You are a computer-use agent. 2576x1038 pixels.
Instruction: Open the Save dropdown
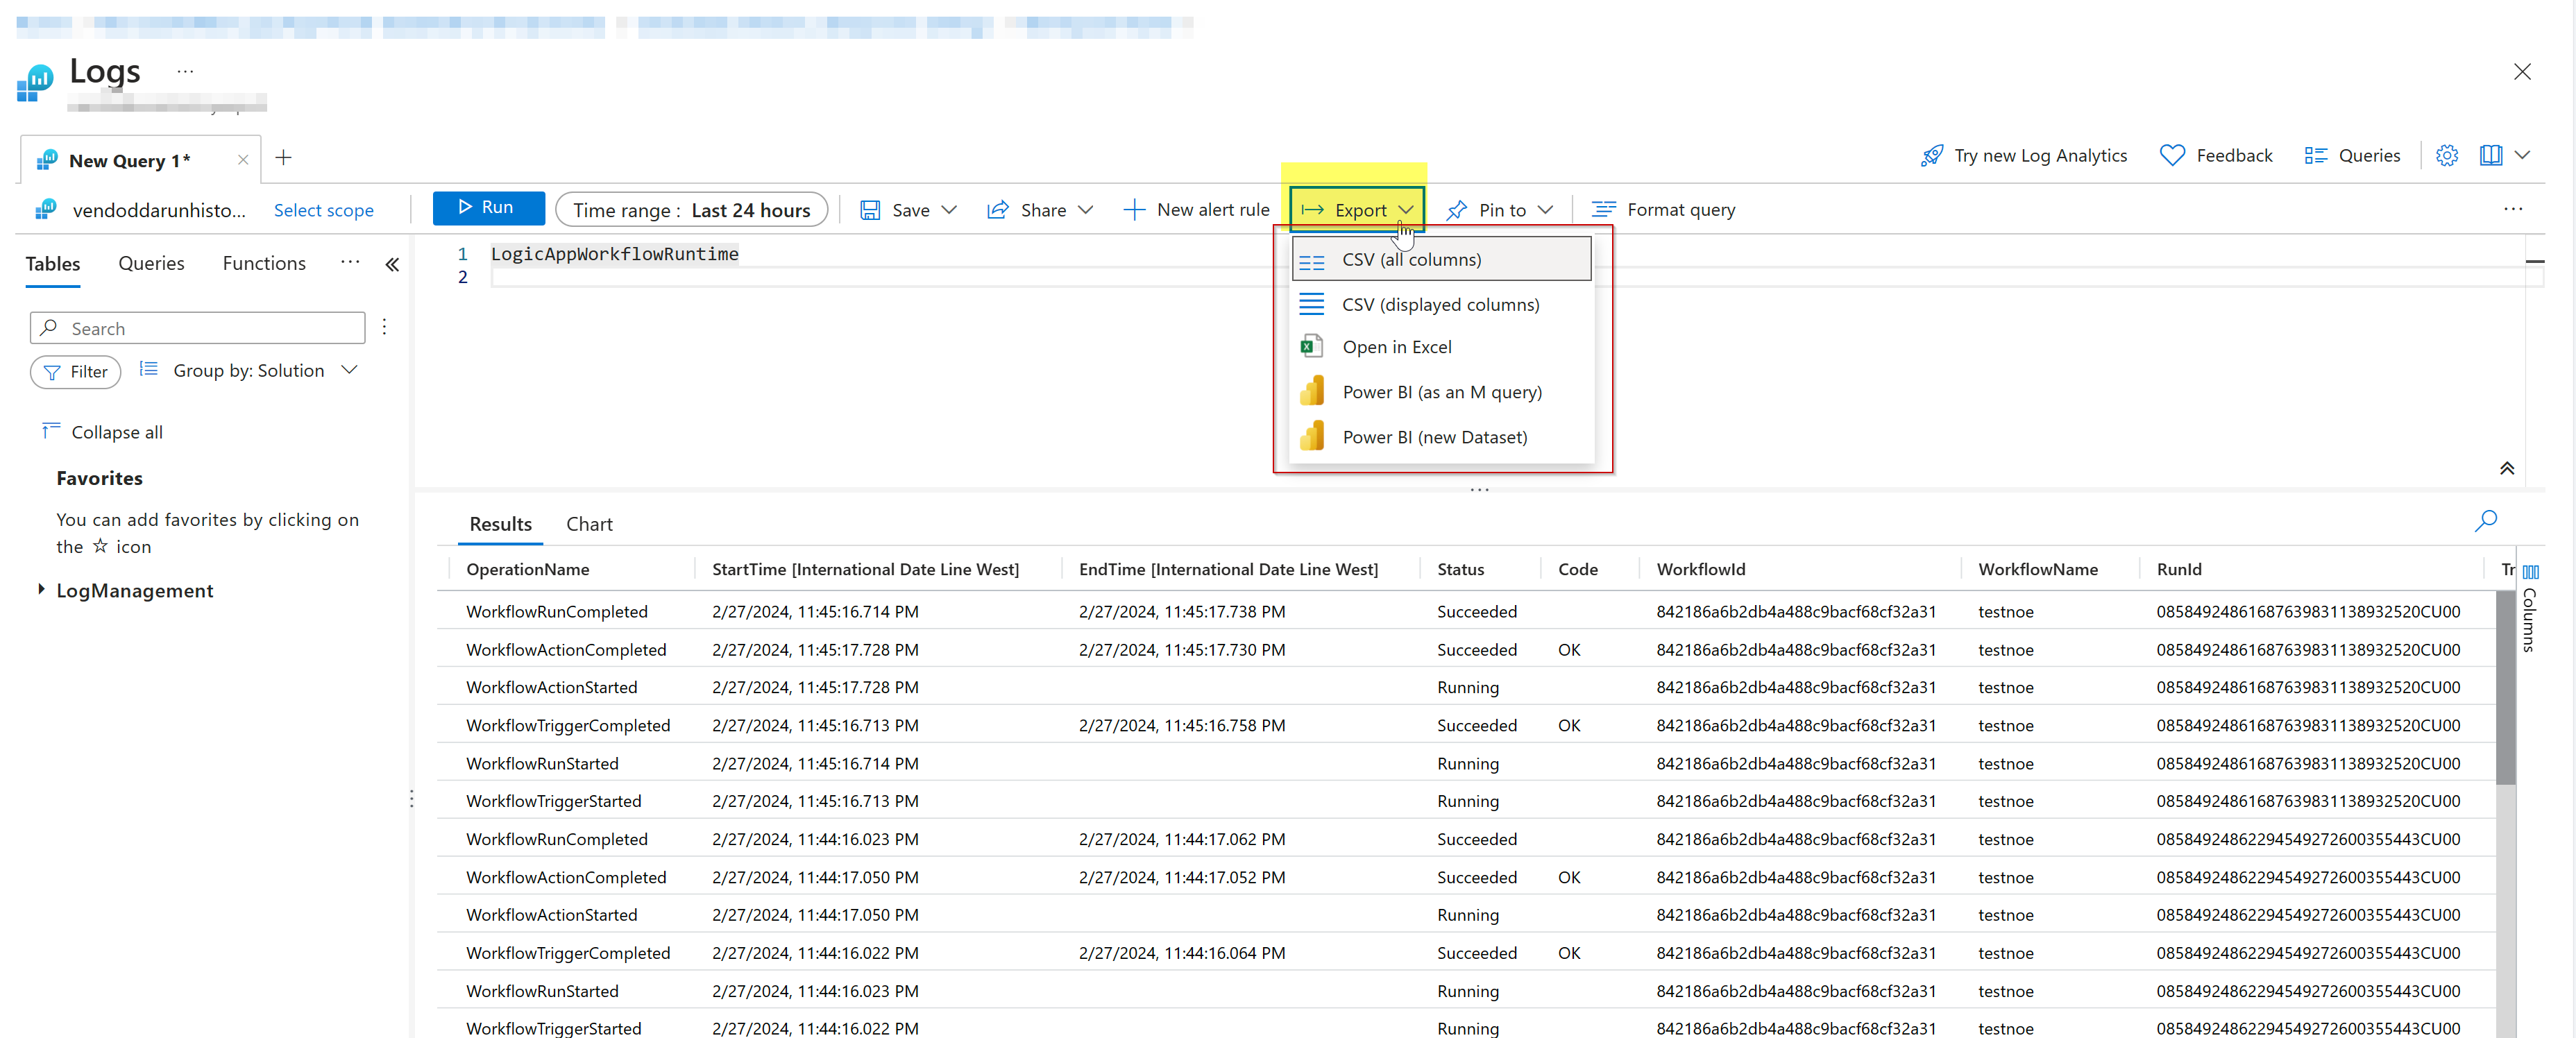pyautogui.click(x=909, y=210)
